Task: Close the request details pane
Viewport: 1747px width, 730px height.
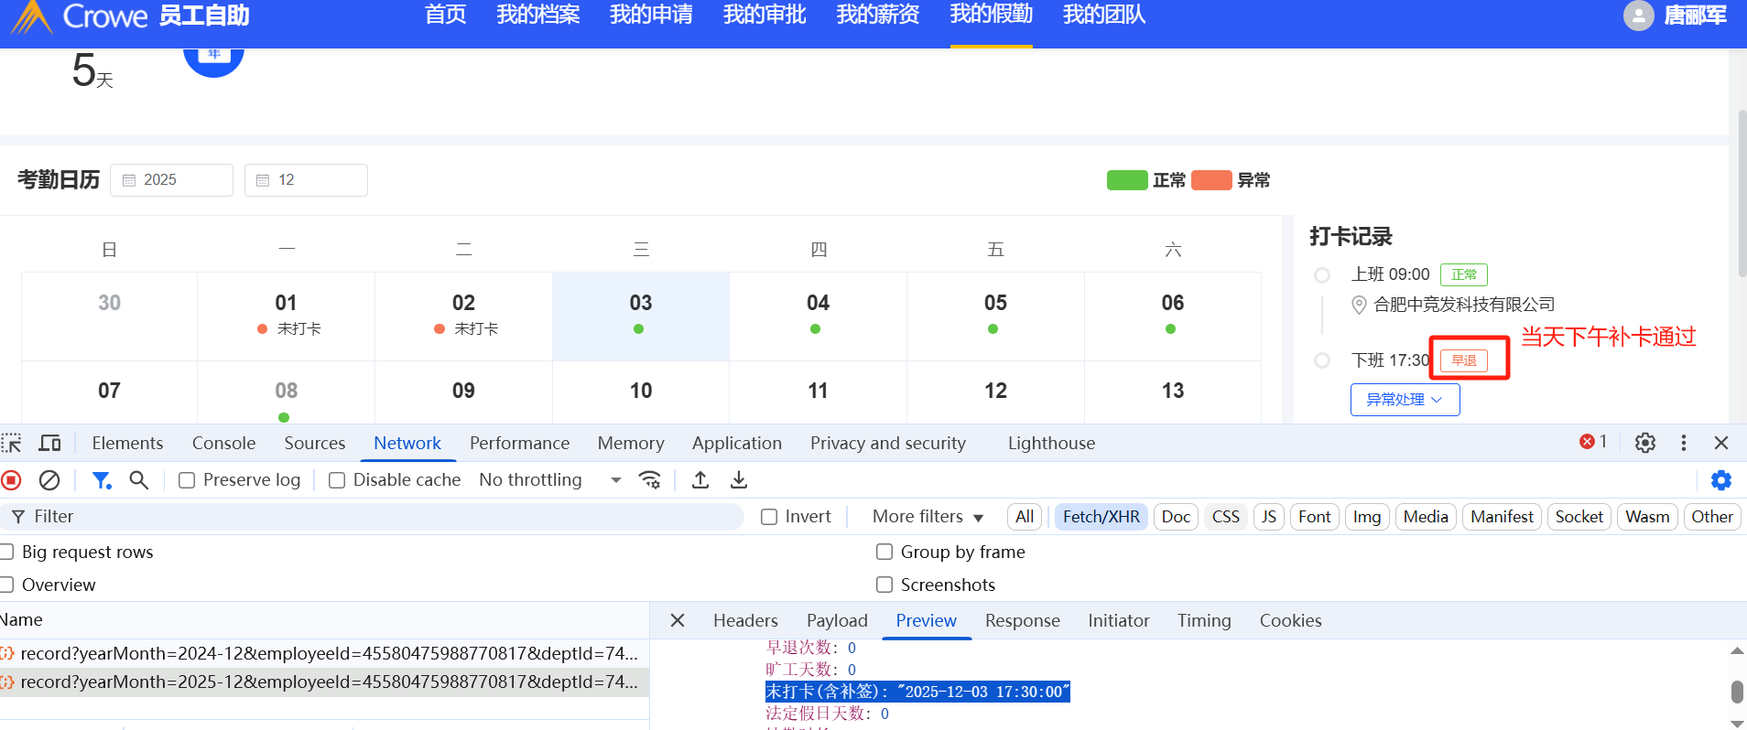Action: [678, 620]
